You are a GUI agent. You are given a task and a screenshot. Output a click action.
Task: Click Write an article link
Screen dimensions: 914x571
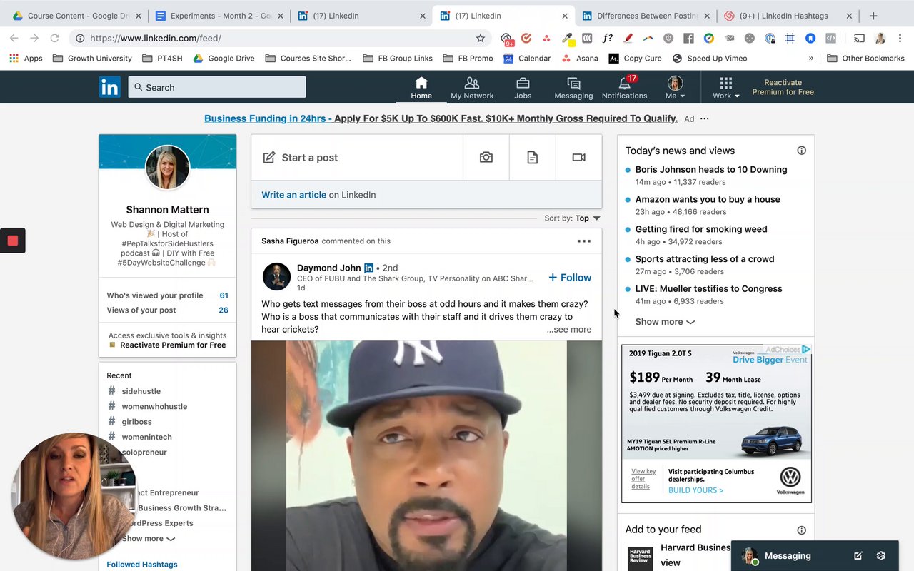(293, 195)
